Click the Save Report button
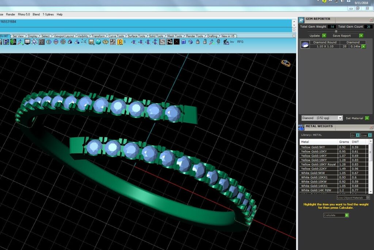The width and height of the screenshot is (374, 250). click(x=341, y=35)
